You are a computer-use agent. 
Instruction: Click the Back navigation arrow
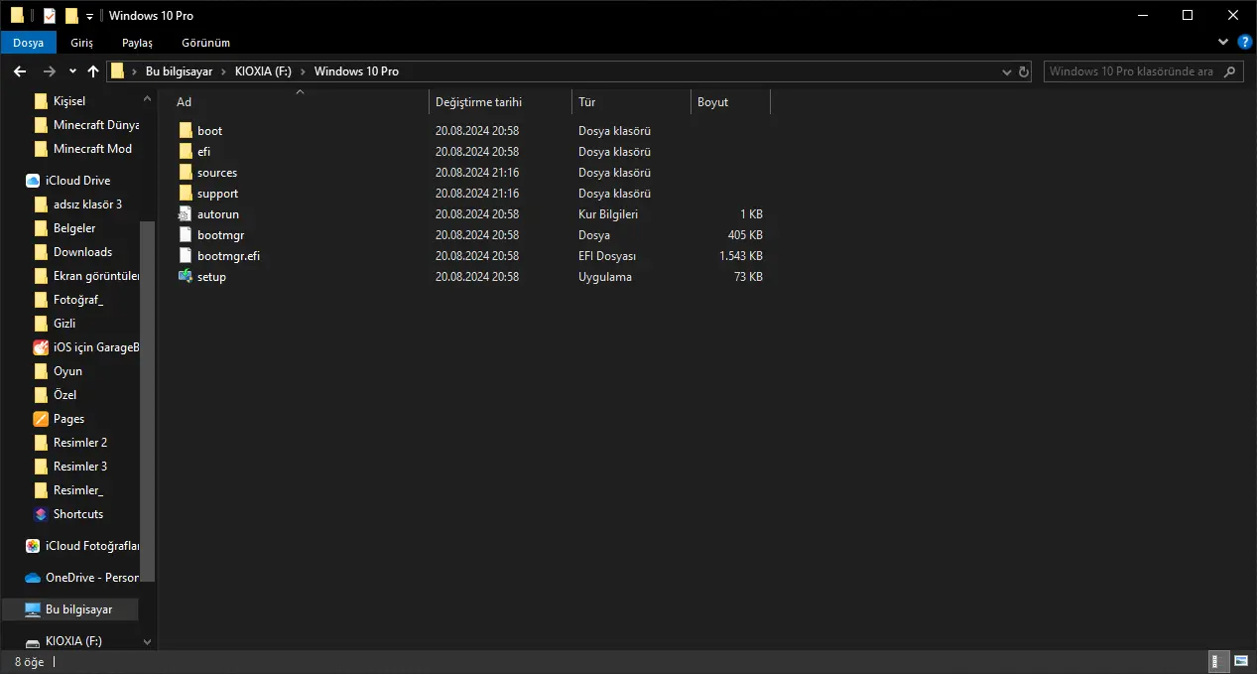[20, 71]
